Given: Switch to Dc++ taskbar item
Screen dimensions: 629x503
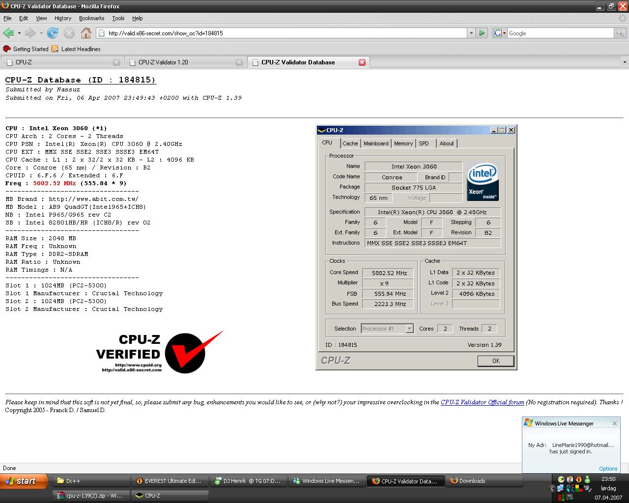Looking at the screenshot, I should (x=91, y=481).
